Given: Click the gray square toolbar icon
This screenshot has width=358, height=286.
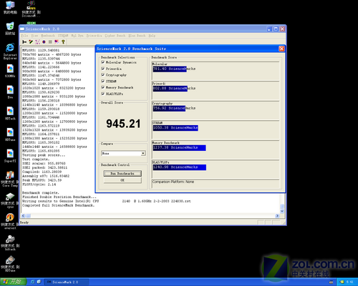Looking at the screenshot, I should (x=50, y=42).
